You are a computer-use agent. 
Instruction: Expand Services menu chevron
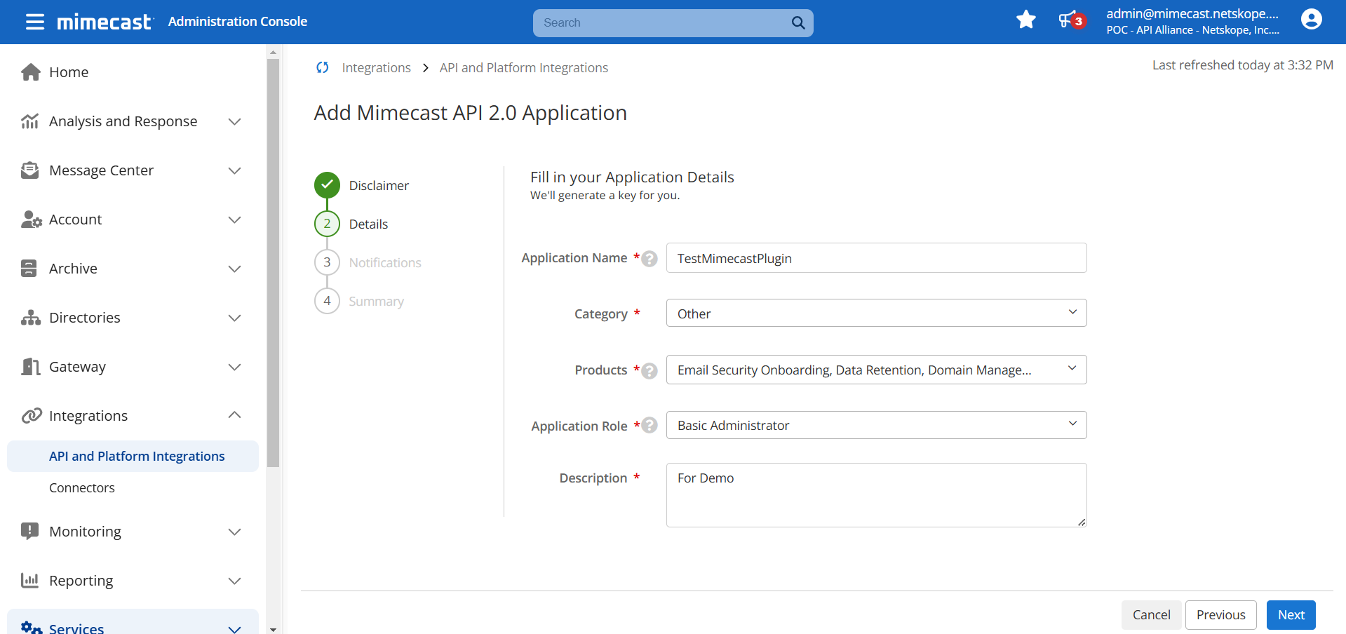(x=235, y=628)
